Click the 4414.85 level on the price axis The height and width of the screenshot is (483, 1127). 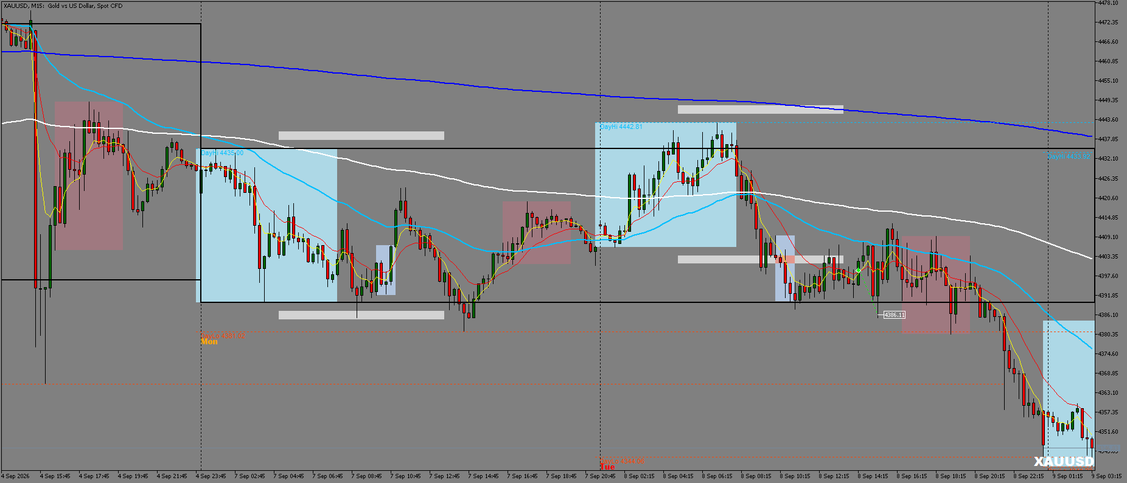(1108, 218)
